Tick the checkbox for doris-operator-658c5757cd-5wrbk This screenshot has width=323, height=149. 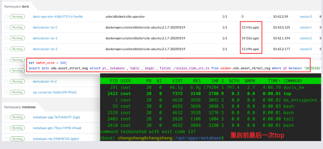coord(6,17)
